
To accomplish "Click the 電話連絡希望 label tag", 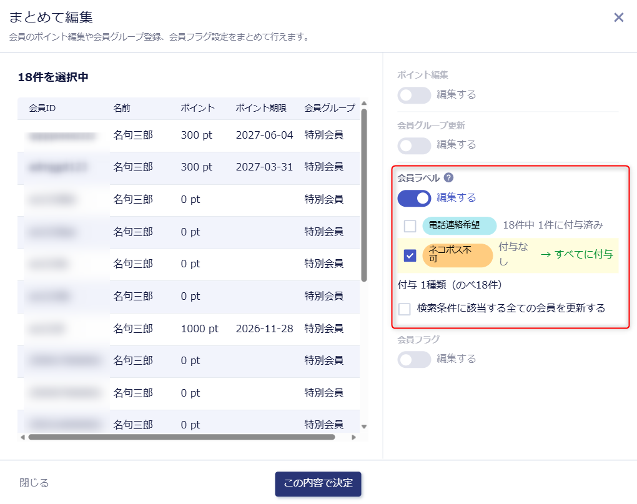I will point(459,225).
